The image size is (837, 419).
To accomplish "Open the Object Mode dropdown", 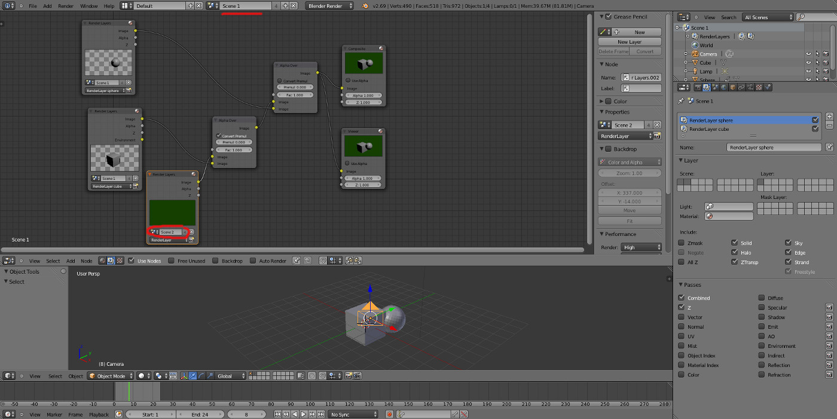I will pyautogui.click(x=110, y=376).
